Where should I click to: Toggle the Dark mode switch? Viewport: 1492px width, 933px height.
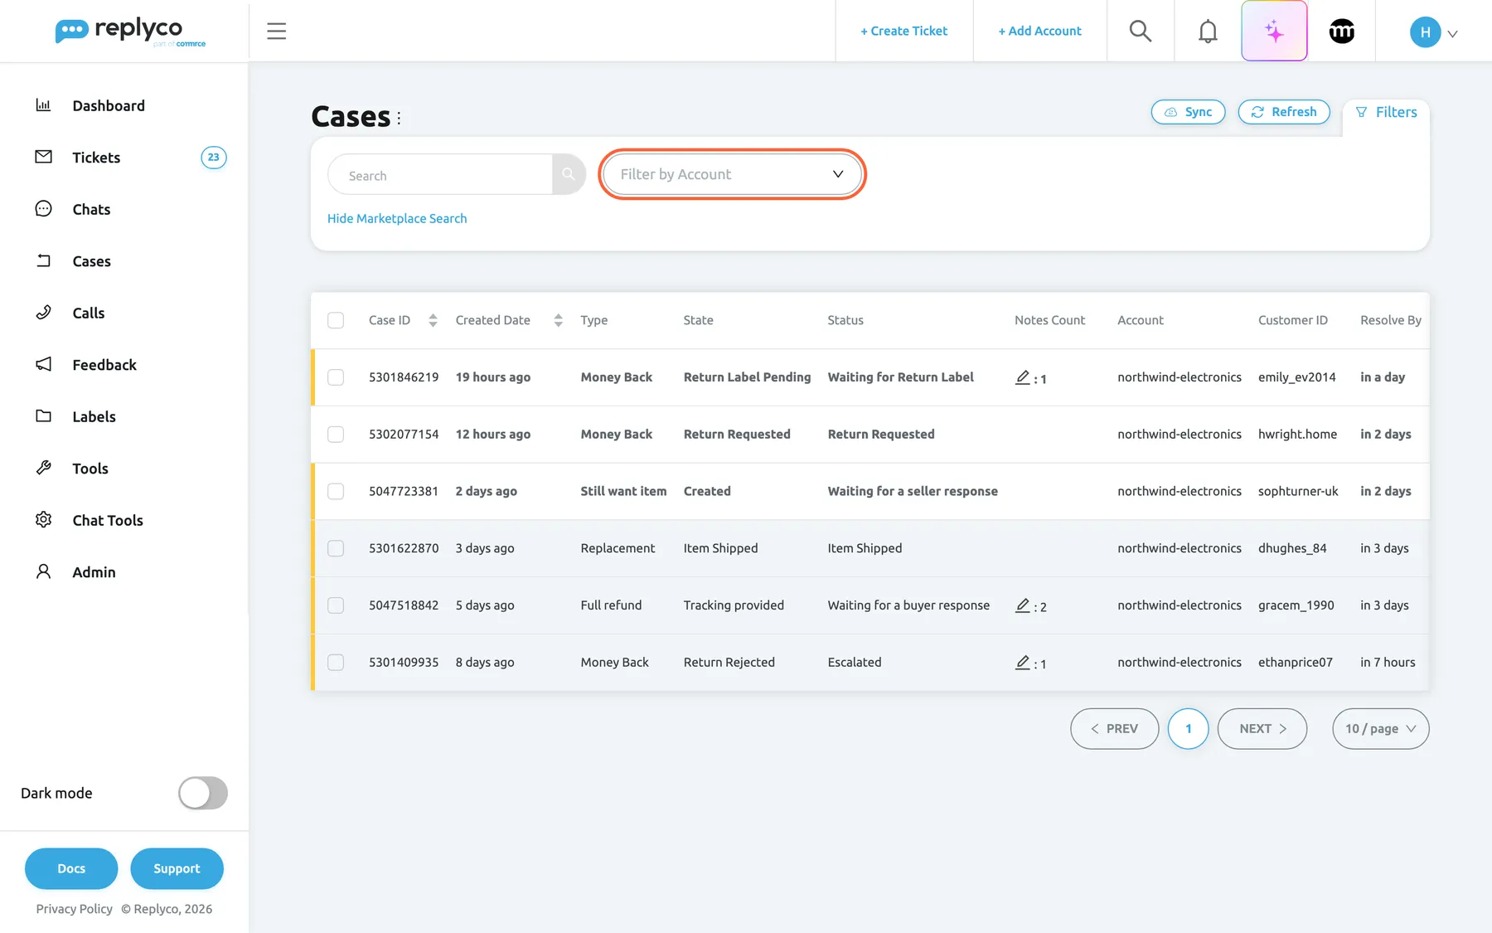click(203, 793)
